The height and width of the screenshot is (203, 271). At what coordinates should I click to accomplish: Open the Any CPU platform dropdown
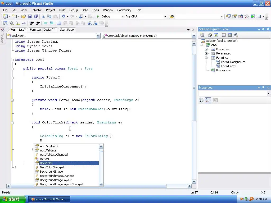pos(165,17)
